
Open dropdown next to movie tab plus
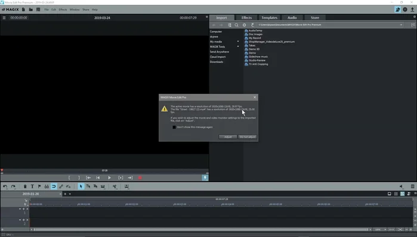click(x=70, y=194)
